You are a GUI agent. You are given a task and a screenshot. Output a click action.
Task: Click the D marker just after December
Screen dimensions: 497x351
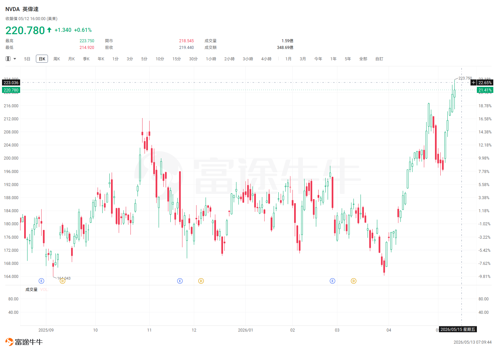[201, 281]
